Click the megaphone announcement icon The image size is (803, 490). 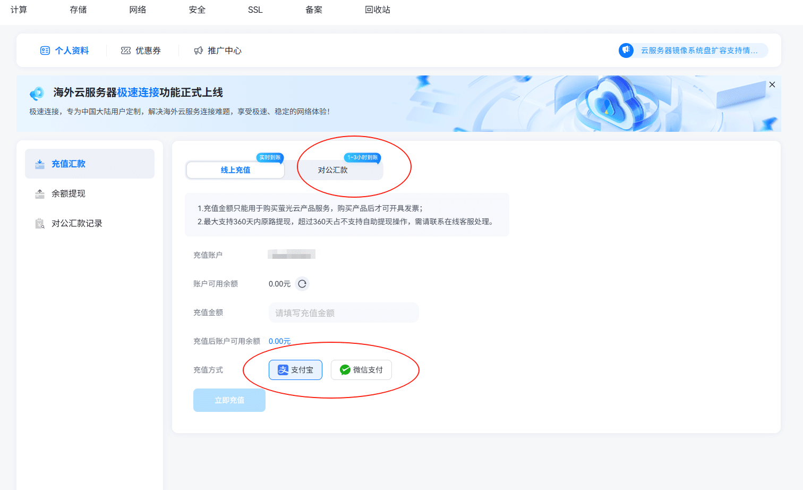(x=626, y=50)
